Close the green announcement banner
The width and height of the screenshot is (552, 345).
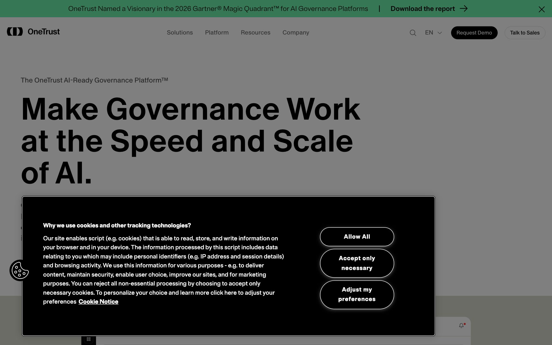542,9
